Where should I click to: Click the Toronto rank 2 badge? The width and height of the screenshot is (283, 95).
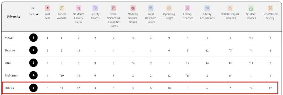tap(33, 50)
